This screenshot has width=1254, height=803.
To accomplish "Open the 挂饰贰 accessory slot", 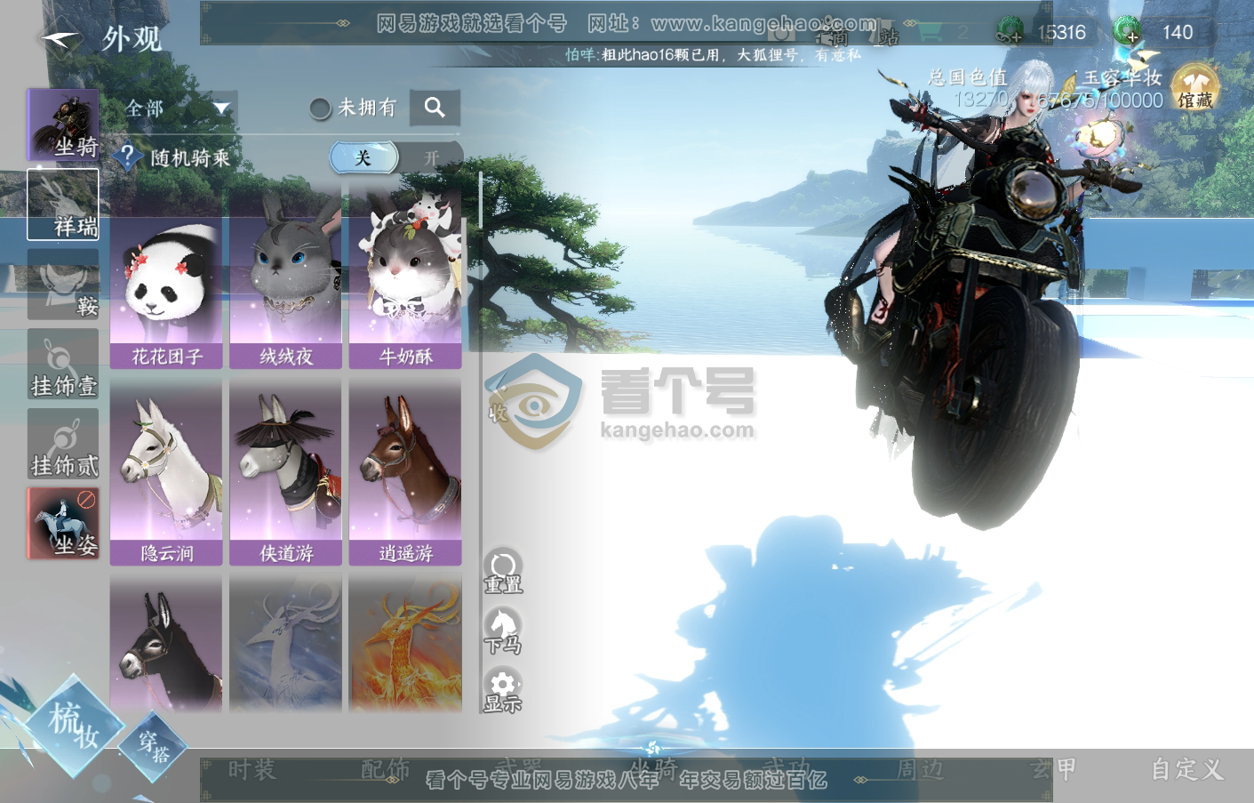I will point(63,444).
